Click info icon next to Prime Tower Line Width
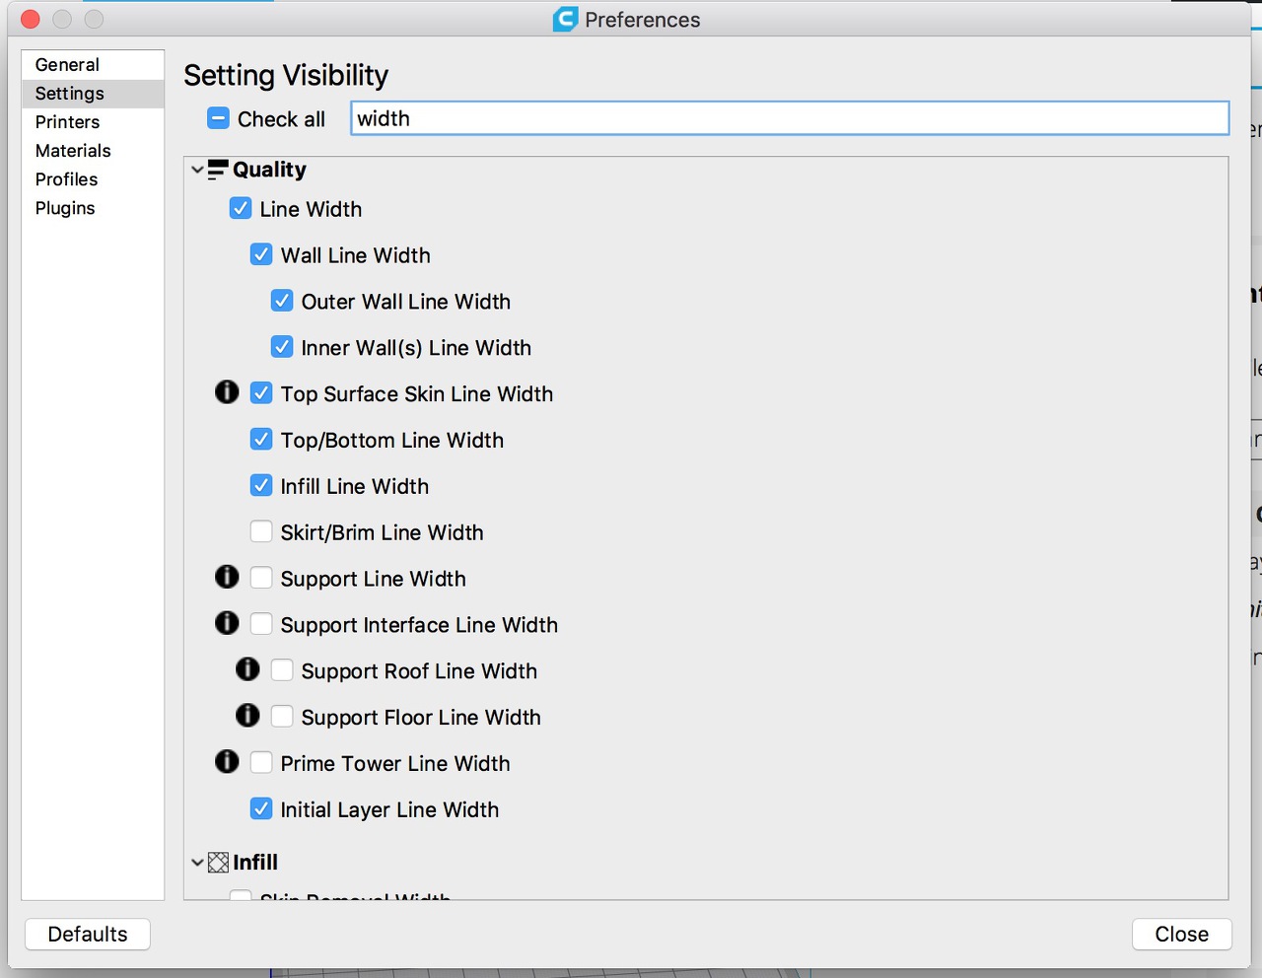Viewport: 1262px width, 978px height. (x=227, y=762)
